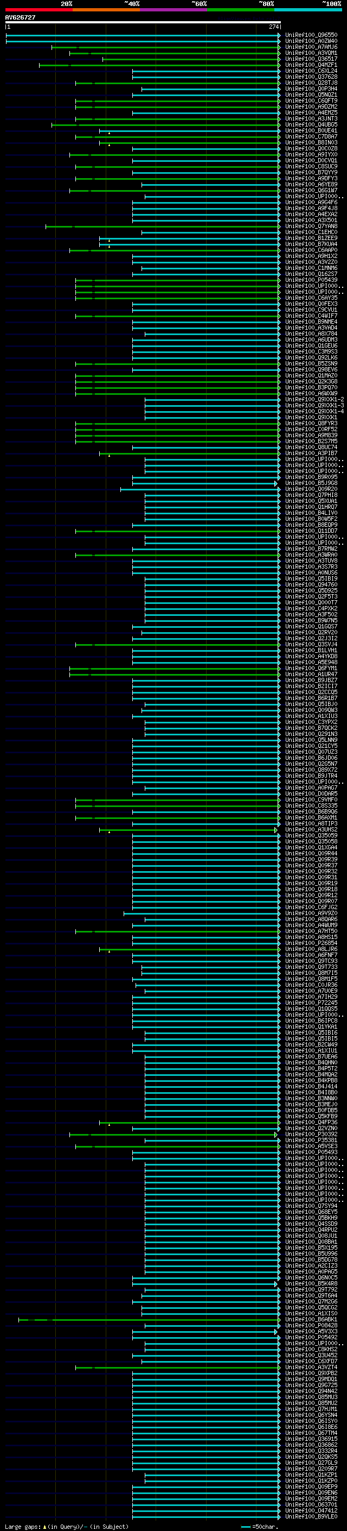
Task: Click the white query length bar
Action: (x=143, y=22)
